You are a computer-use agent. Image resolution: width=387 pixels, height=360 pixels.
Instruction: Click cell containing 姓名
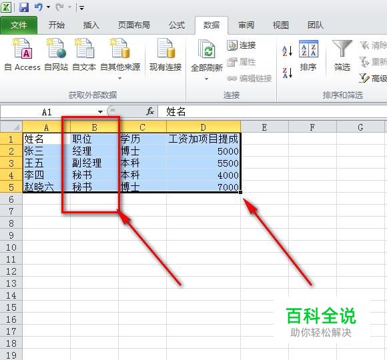pos(47,139)
